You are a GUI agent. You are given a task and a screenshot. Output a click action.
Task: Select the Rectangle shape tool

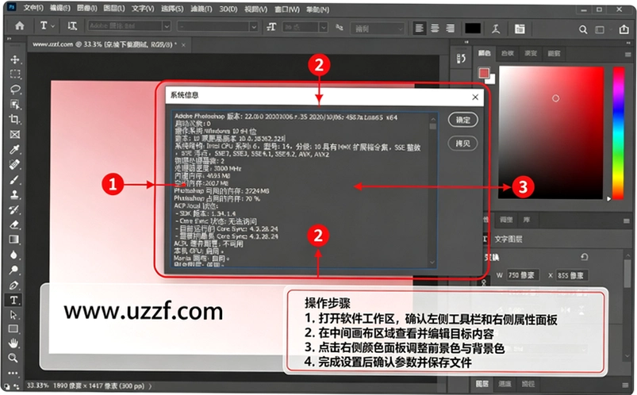tap(13, 328)
